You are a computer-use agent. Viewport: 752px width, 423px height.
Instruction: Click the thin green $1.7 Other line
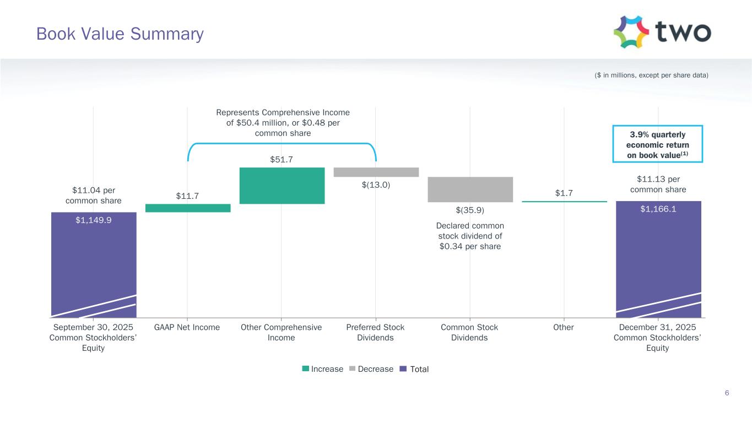[564, 202]
